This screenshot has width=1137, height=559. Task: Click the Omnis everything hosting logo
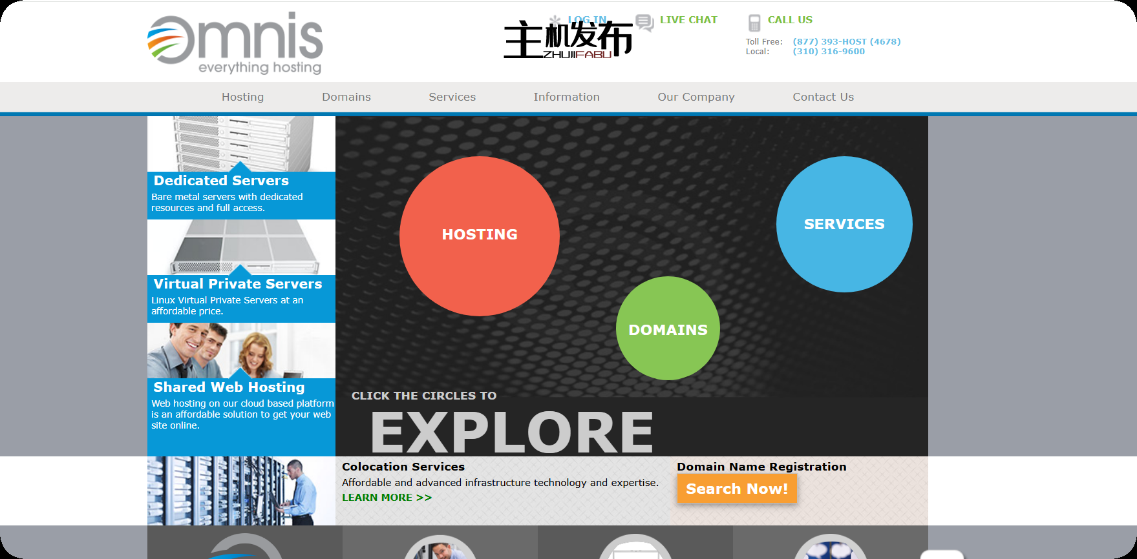[235, 43]
